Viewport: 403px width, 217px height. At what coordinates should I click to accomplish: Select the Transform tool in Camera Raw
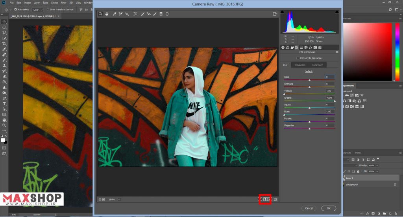click(x=135, y=14)
